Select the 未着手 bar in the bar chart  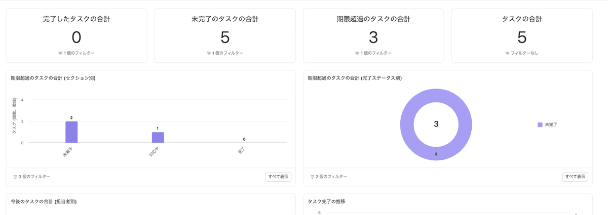click(71, 132)
